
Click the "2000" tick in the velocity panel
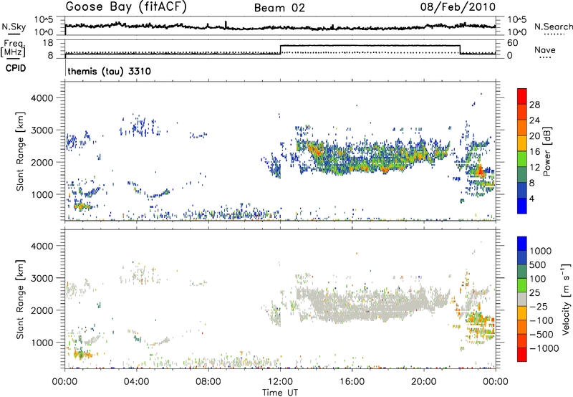(x=42, y=310)
